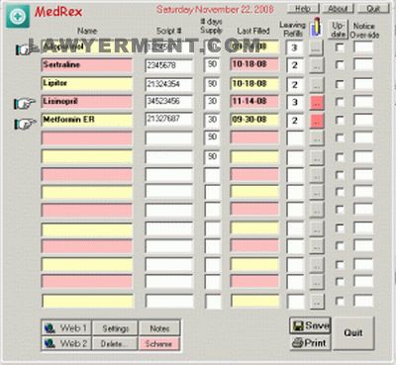The image size is (396, 365).
Task: Click the Last Filled column header
Action: [253, 31]
